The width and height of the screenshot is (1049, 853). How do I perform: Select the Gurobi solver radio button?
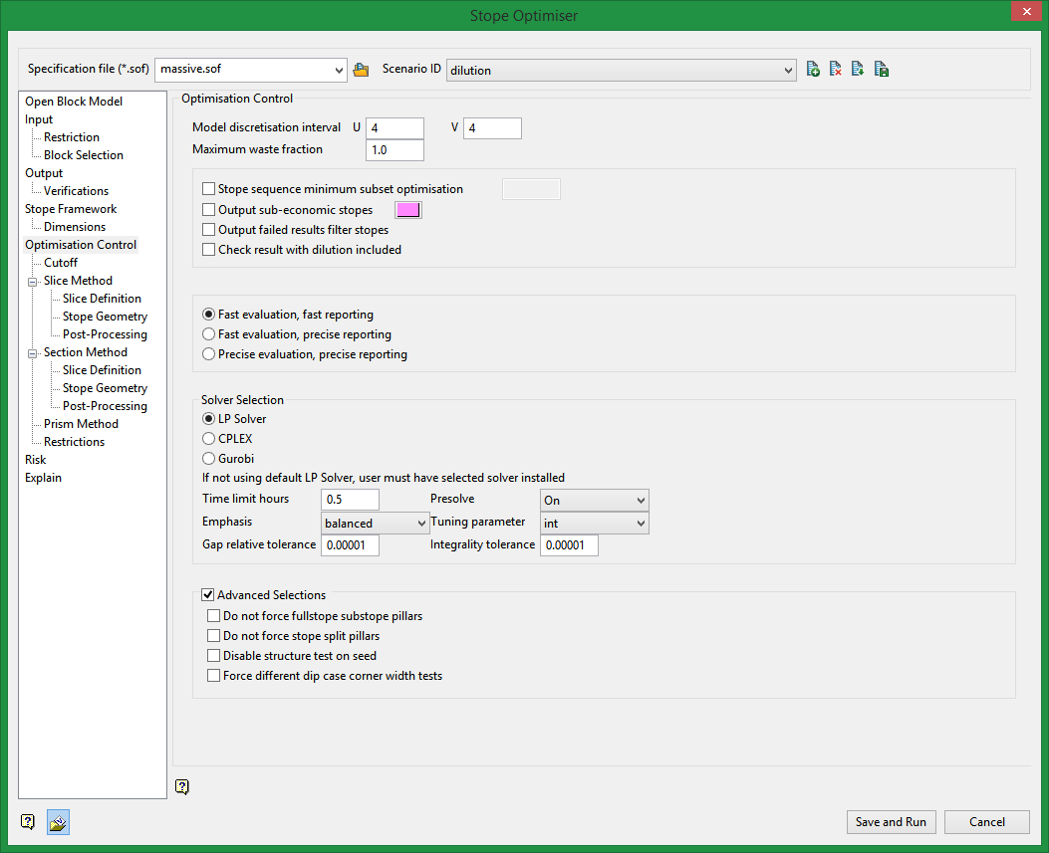[209, 459]
